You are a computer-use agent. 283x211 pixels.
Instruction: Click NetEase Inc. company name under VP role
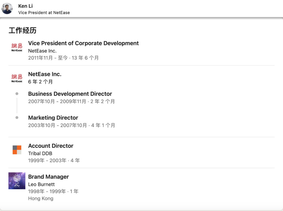pos(42,51)
